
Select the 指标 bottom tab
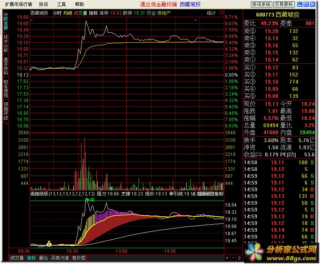click(31, 258)
